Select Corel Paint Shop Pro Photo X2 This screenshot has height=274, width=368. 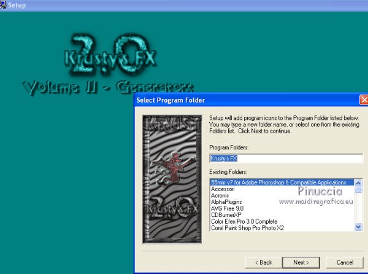tap(282, 228)
